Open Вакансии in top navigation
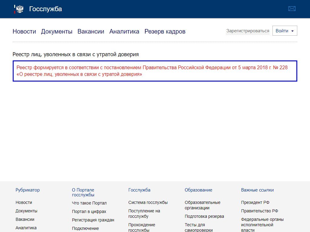This screenshot has width=310, height=232. pos(91,31)
